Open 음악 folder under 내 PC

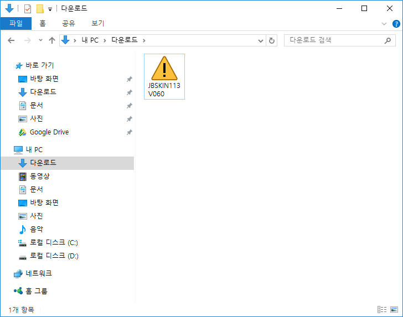[37, 229]
